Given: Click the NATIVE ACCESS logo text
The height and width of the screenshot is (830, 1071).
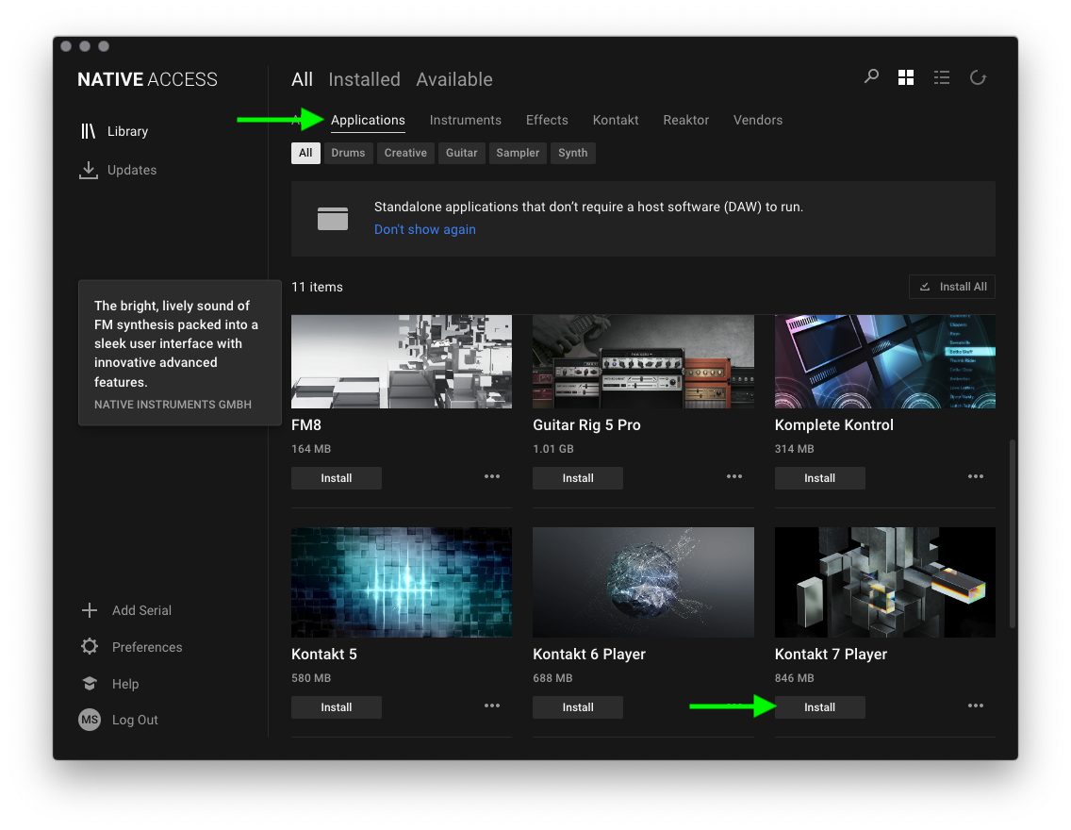Looking at the screenshot, I should [147, 79].
